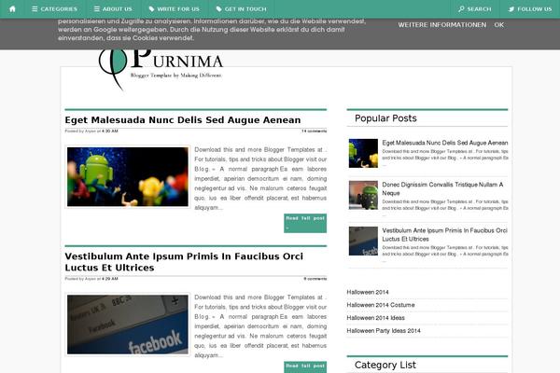Screen dimensions: 560x373
Task: Click the Popular Posts heading
Action: 385,118
